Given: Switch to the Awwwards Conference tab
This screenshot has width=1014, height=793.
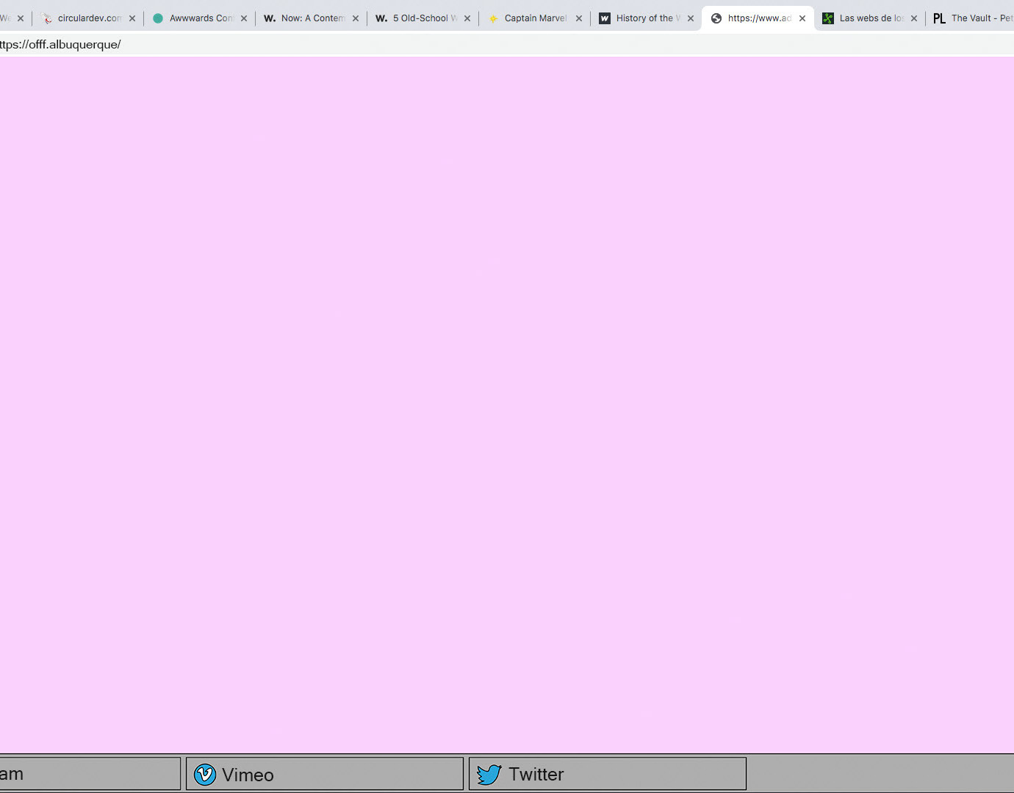Looking at the screenshot, I should (x=200, y=18).
